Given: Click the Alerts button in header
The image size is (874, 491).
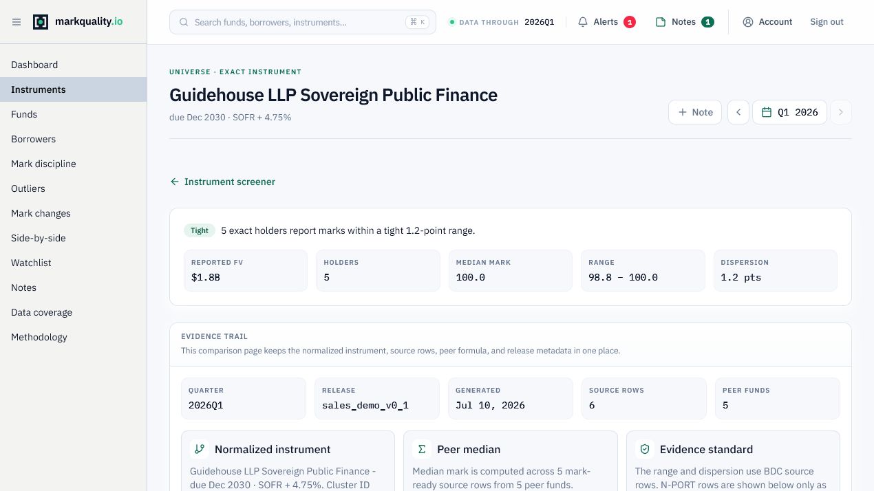Looking at the screenshot, I should tap(606, 22).
